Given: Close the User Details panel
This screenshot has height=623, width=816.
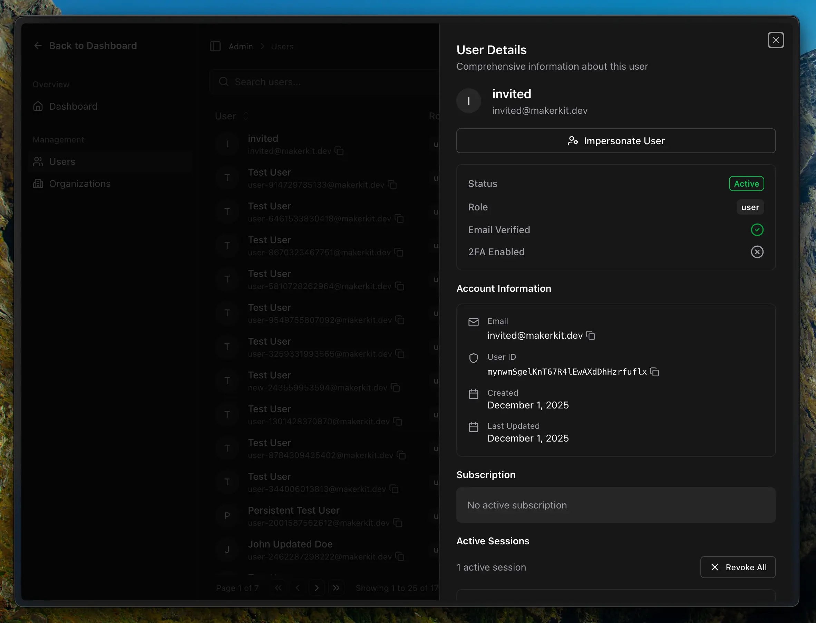Looking at the screenshot, I should point(776,40).
